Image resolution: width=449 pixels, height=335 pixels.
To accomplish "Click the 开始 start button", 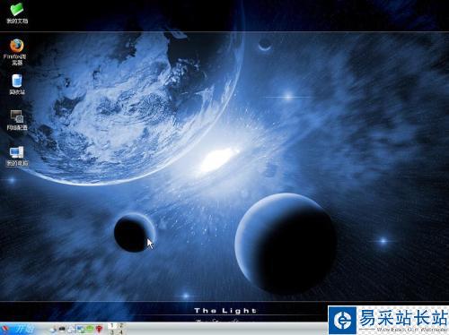I will [19, 329].
